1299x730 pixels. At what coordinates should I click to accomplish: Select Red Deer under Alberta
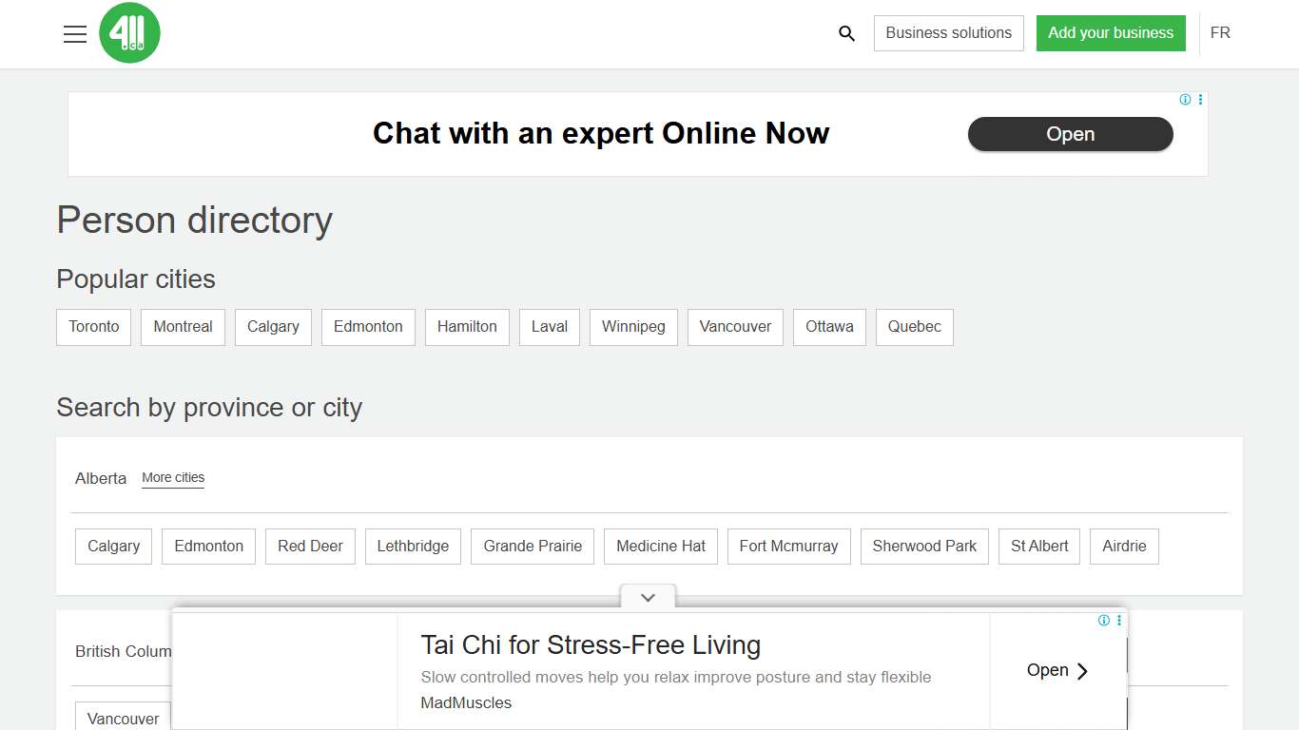tap(310, 547)
